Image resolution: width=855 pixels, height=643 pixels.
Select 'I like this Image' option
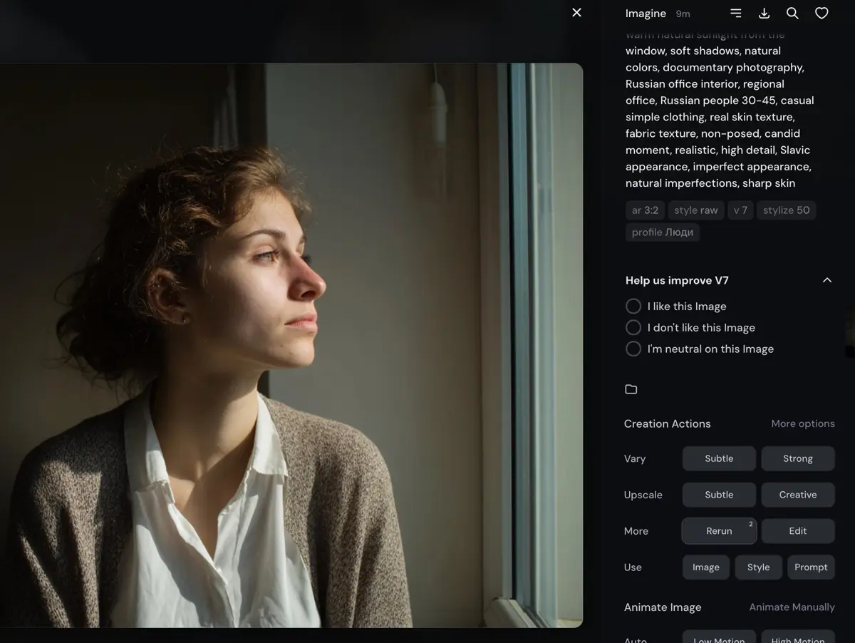[633, 307]
